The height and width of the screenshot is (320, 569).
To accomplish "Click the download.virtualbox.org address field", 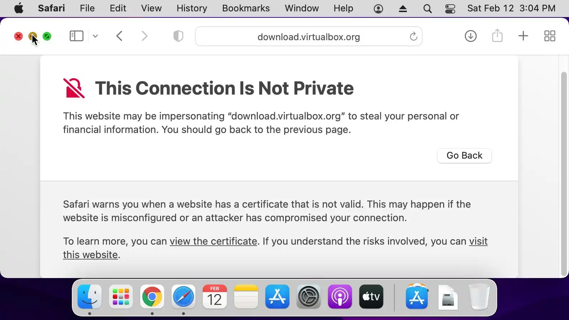I will coord(308,37).
